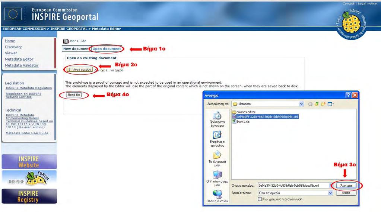Image resolution: width=381 pixels, height=212 pixels.
Task: Go up one folder level in dialog
Action: click(x=317, y=104)
